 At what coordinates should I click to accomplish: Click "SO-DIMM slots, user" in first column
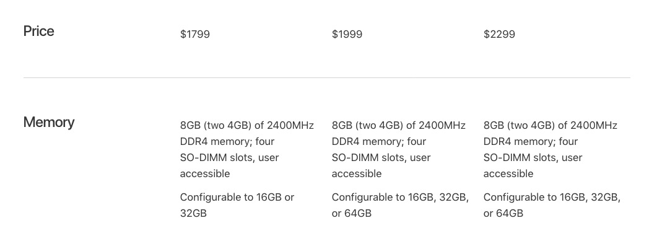coord(229,157)
